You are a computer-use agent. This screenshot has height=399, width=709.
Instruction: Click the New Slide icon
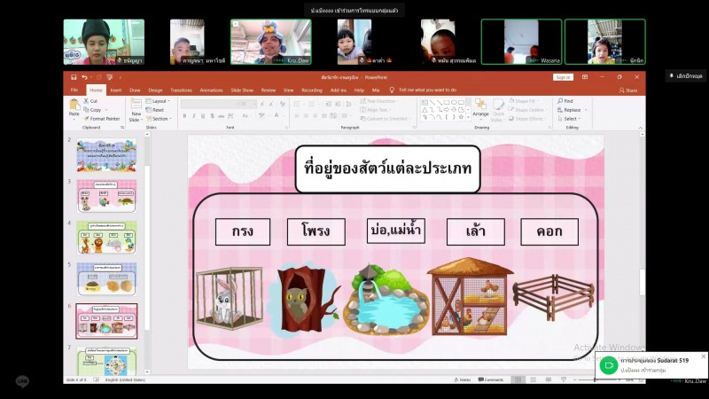[136, 108]
